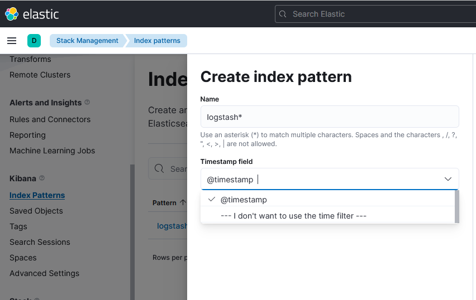The image size is (476, 300).
Task: Open the logstash pattern row link
Action: 172,226
